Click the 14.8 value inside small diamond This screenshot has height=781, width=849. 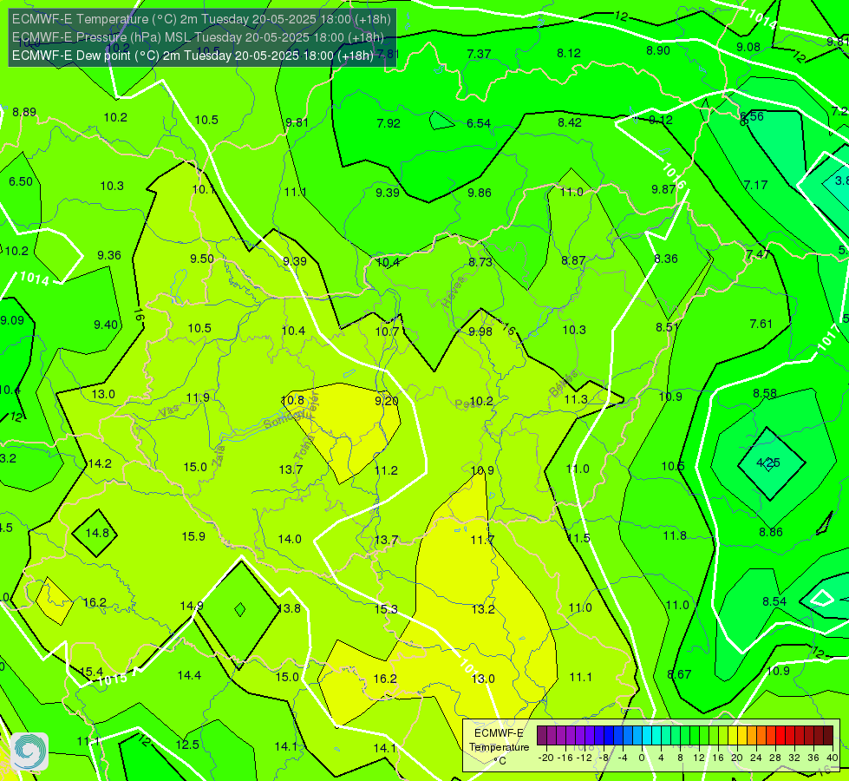click(x=97, y=533)
